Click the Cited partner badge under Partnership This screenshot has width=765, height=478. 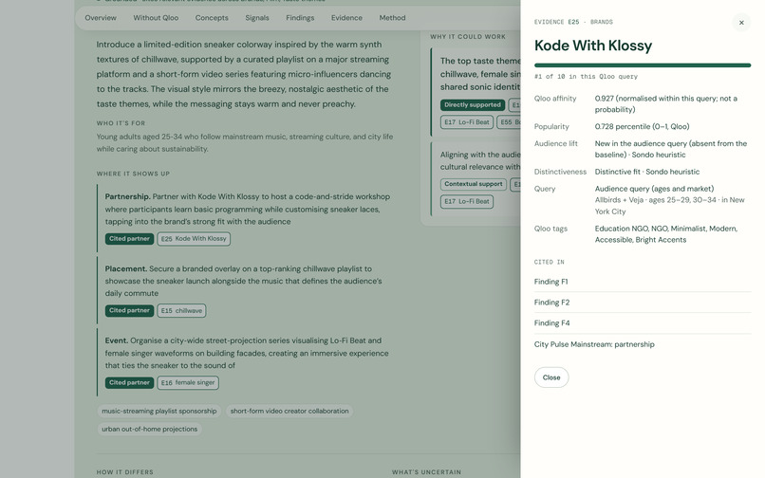click(129, 238)
